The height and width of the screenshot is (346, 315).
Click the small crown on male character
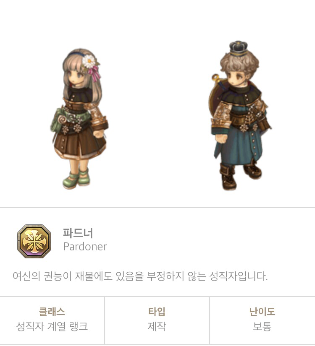(238, 48)
